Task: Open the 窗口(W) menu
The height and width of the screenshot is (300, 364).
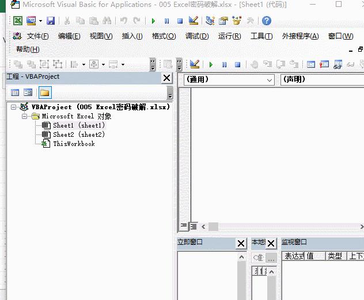Action: click(340, 36)
